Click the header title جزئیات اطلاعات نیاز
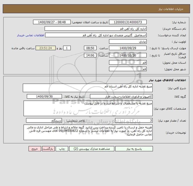The width and height of the screenshot is (193, 186). (x=171, y=9)
